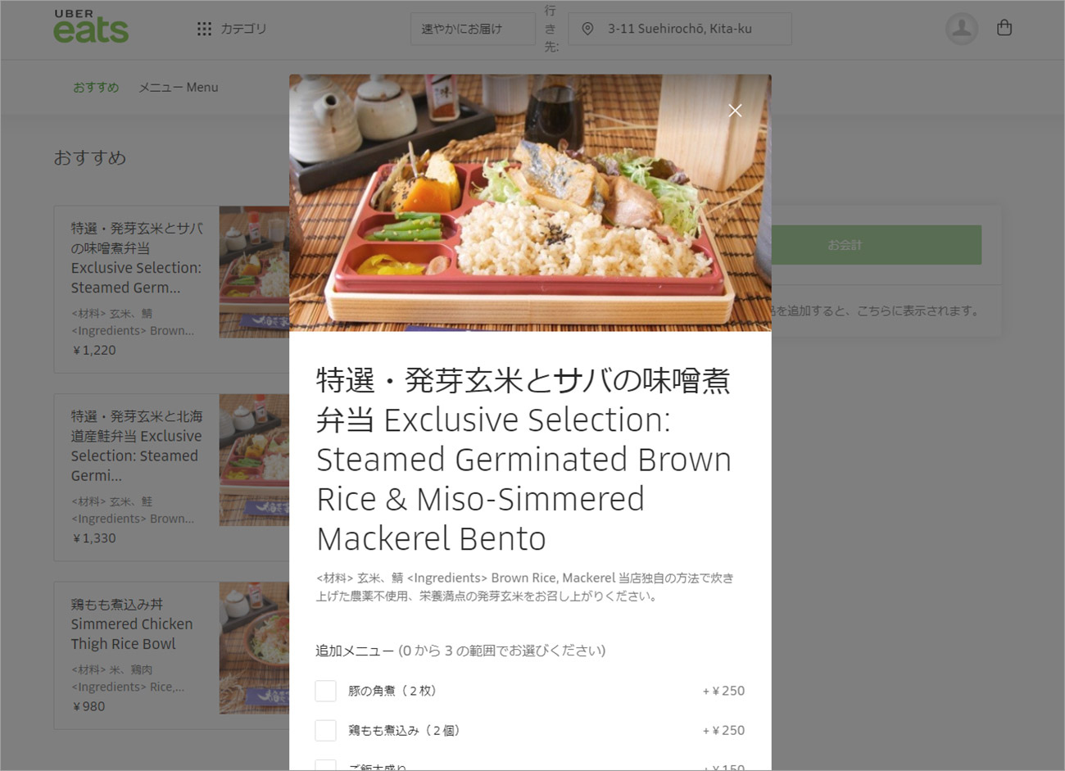Open the カテゴリ categories menu
Image resolution: width=1065 pixels, height=771 pixels.
pos(232,29)
